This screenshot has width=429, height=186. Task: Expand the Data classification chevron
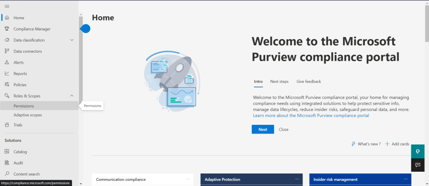[x=72, y=40]
